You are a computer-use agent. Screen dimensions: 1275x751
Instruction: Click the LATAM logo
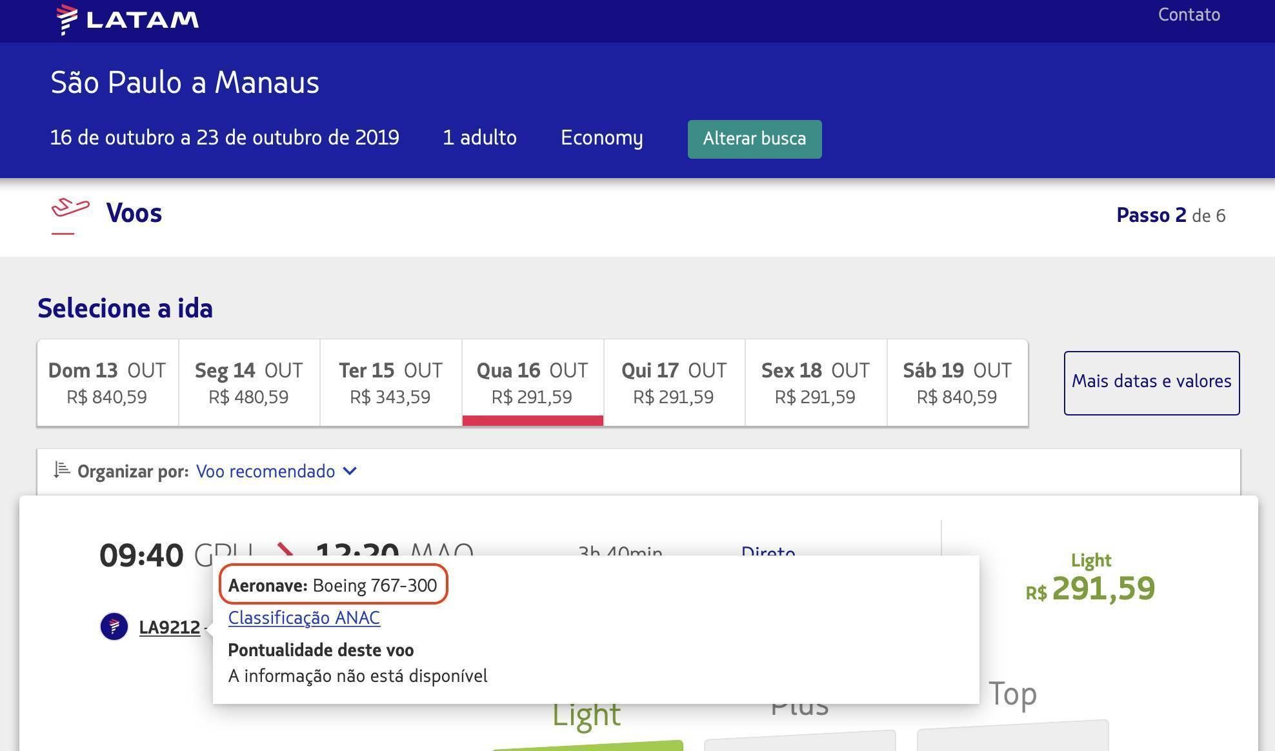click(x=127, y=19)
